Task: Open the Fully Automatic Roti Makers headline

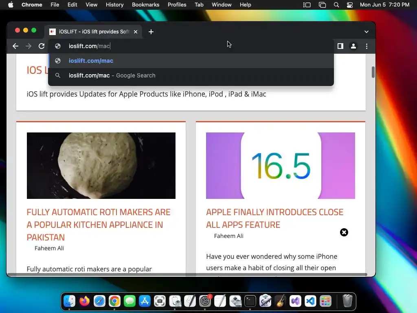Action: point(99,225)
